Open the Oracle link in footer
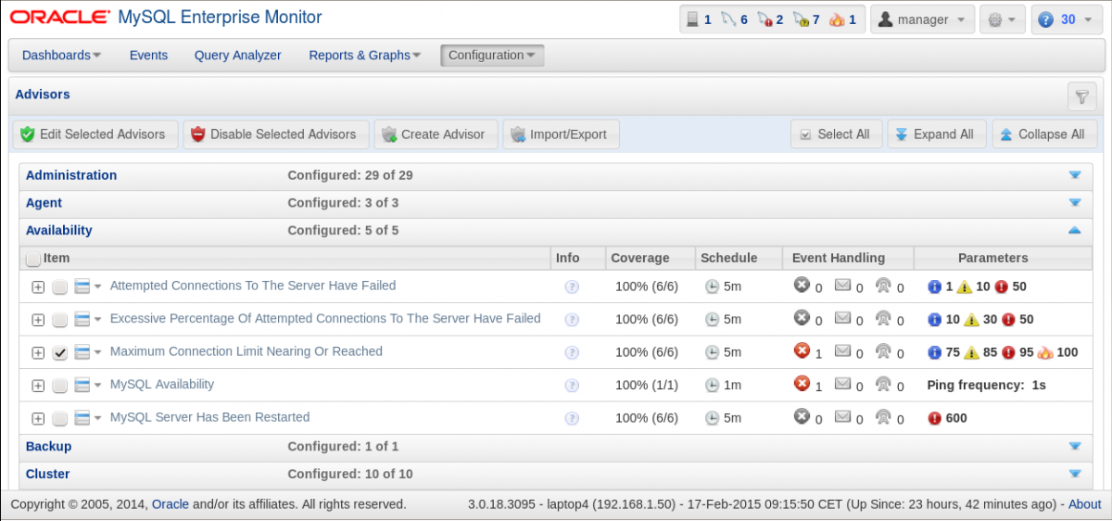 171,504
